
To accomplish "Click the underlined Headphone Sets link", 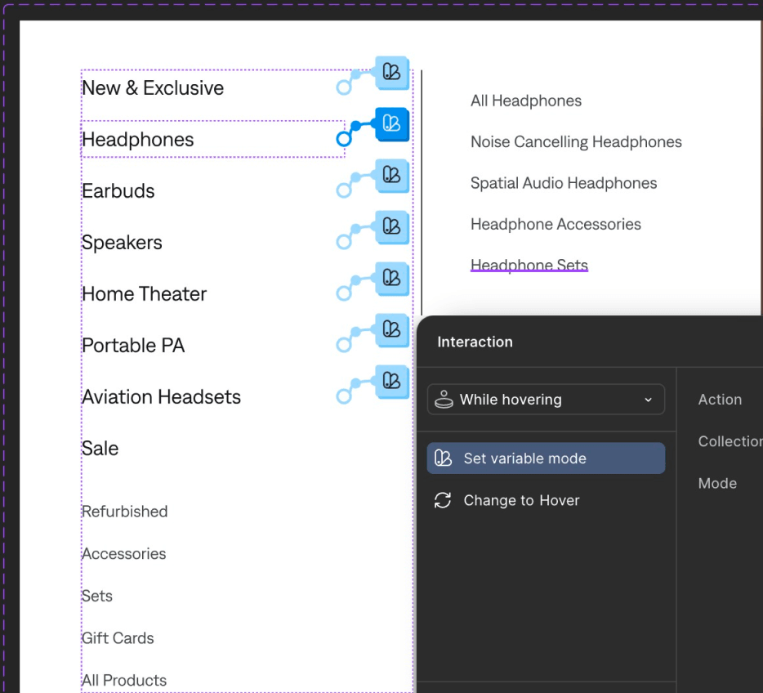I will tap(529, 266).
